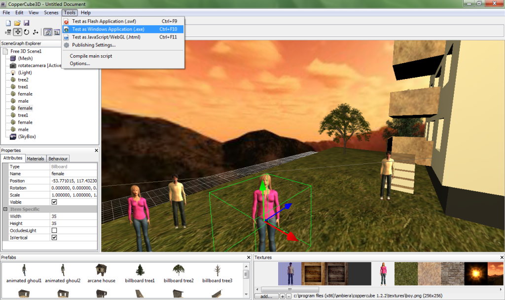
Task: Click the Position value field
Action: coord(74,181)
